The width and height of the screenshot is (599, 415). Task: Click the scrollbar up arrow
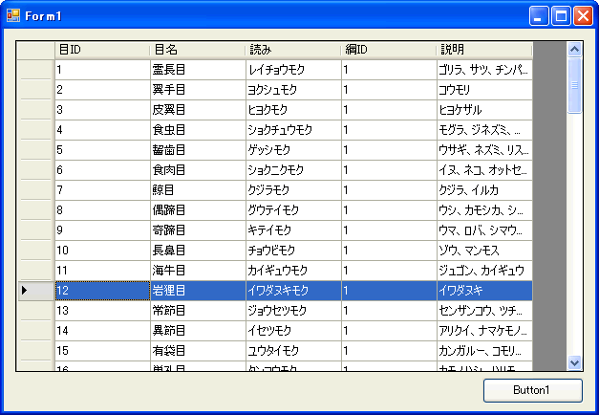(x=574, y=50)
